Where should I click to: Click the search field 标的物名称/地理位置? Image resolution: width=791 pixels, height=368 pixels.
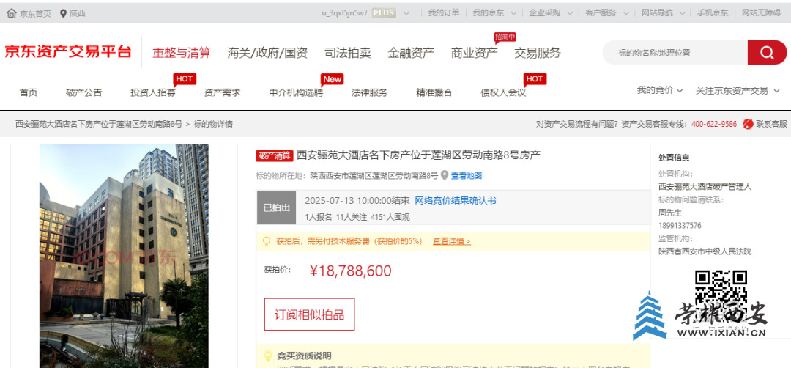[675, 53]
